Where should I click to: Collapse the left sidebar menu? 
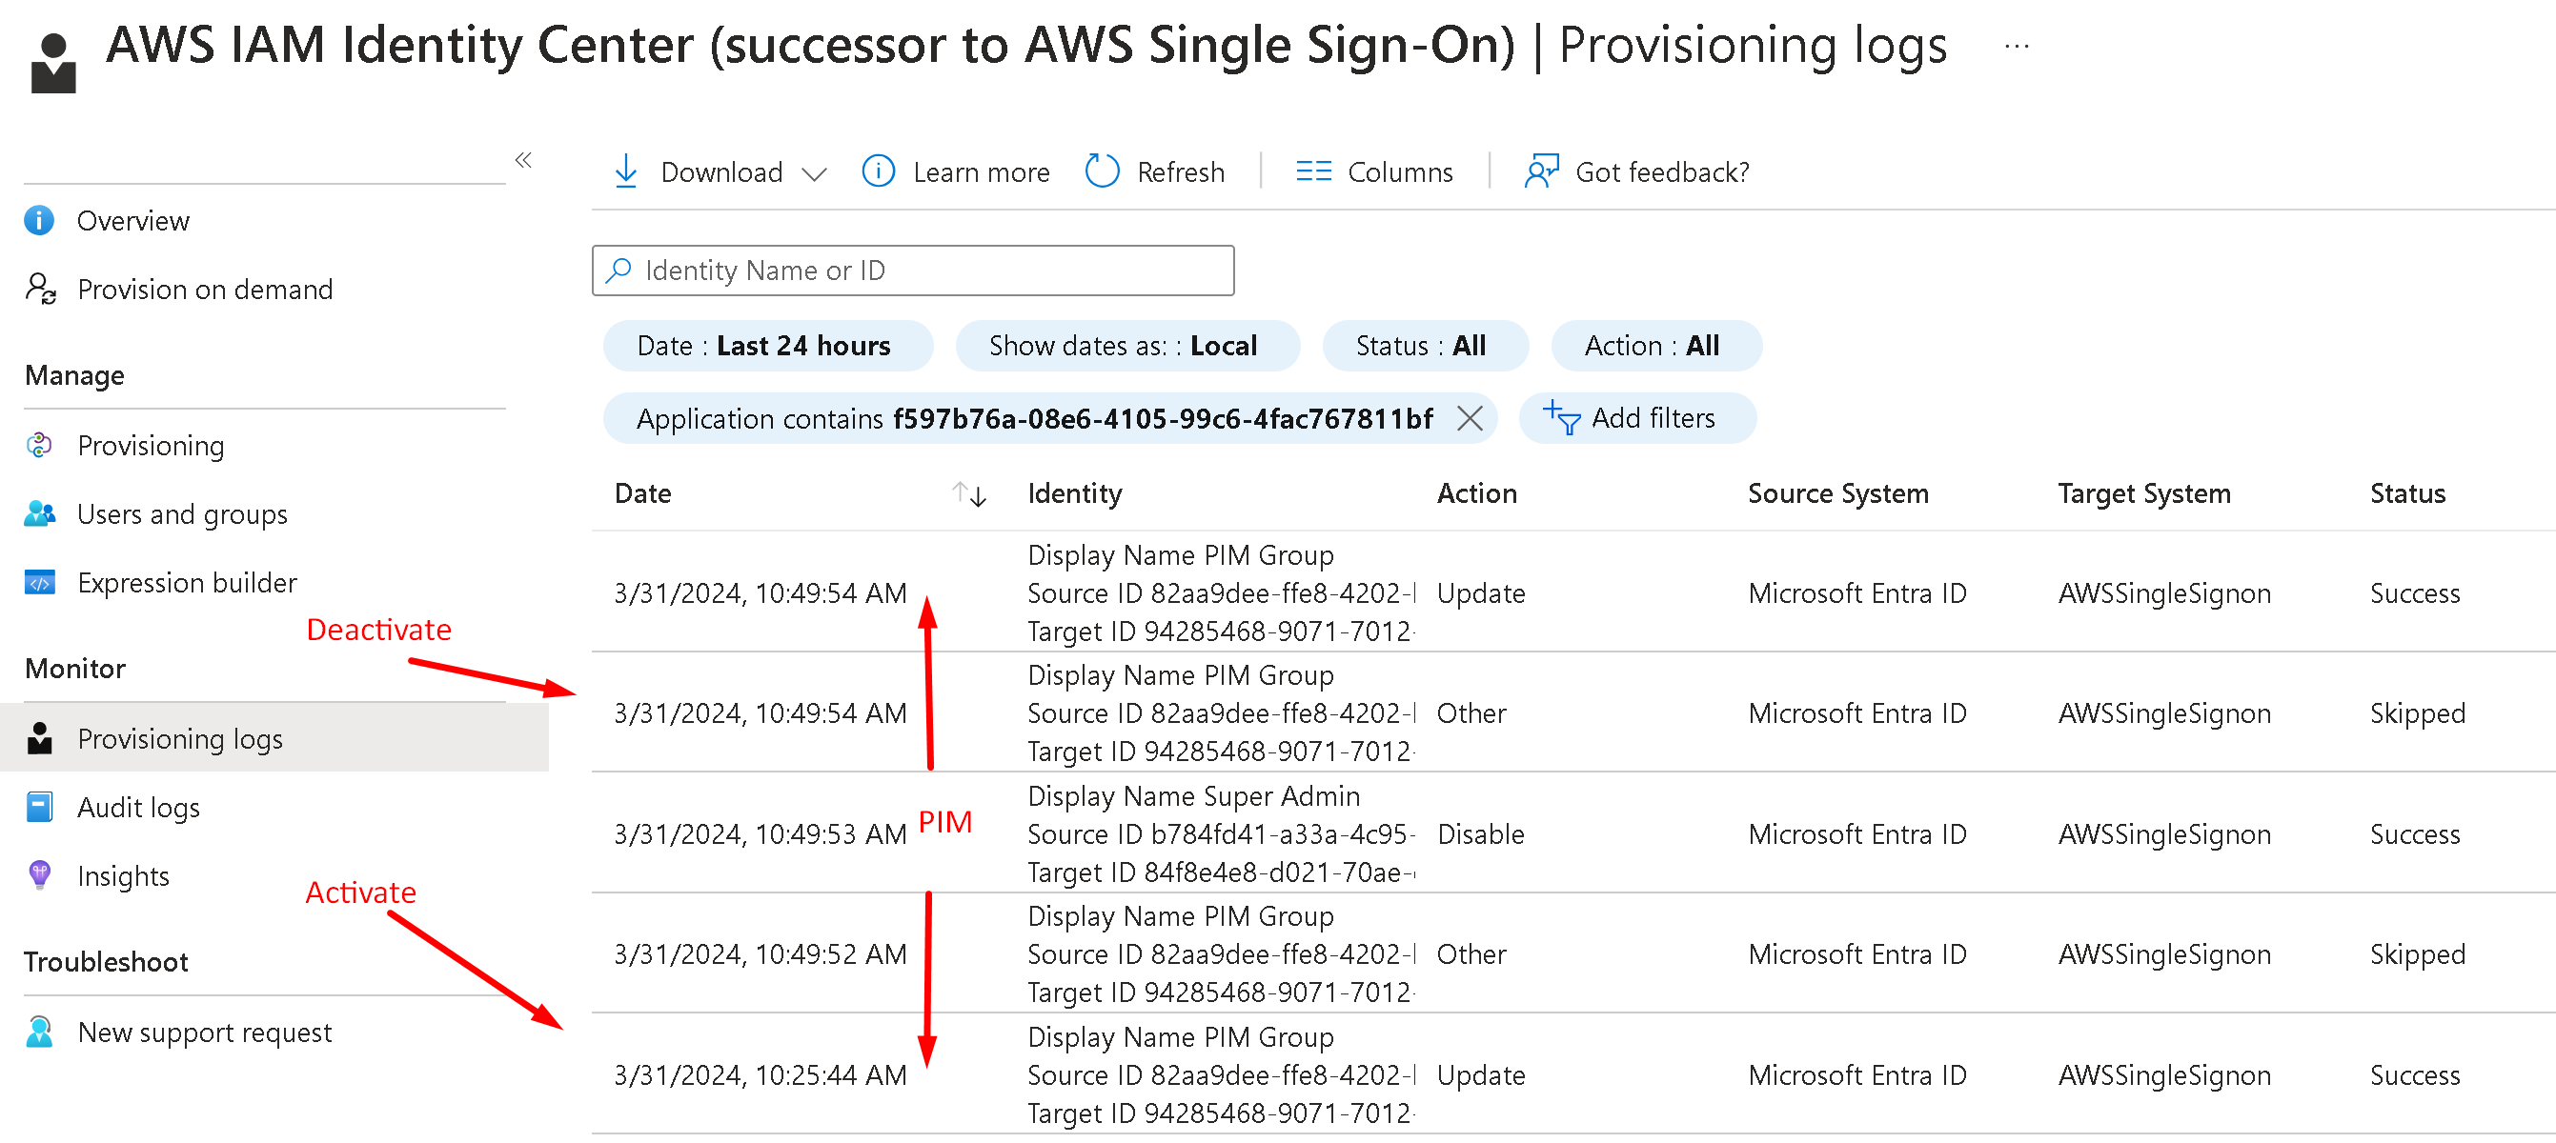(x=524, y=160)
